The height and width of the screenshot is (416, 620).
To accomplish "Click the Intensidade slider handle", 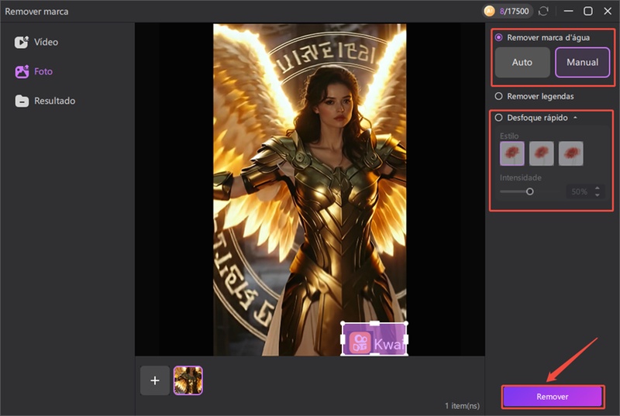I will pos(530,191).
